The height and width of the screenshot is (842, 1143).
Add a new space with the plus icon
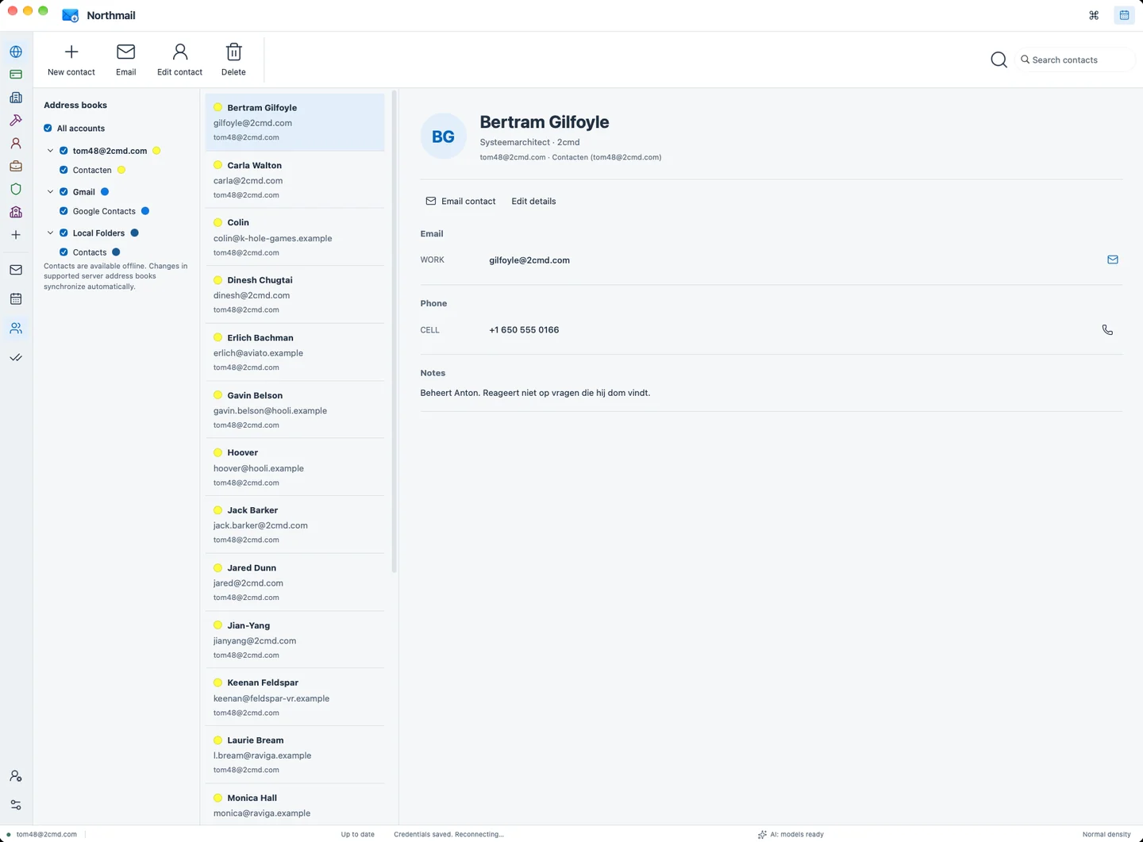pos(16,235)
